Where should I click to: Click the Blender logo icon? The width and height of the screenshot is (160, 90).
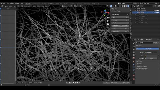[2, 3]
